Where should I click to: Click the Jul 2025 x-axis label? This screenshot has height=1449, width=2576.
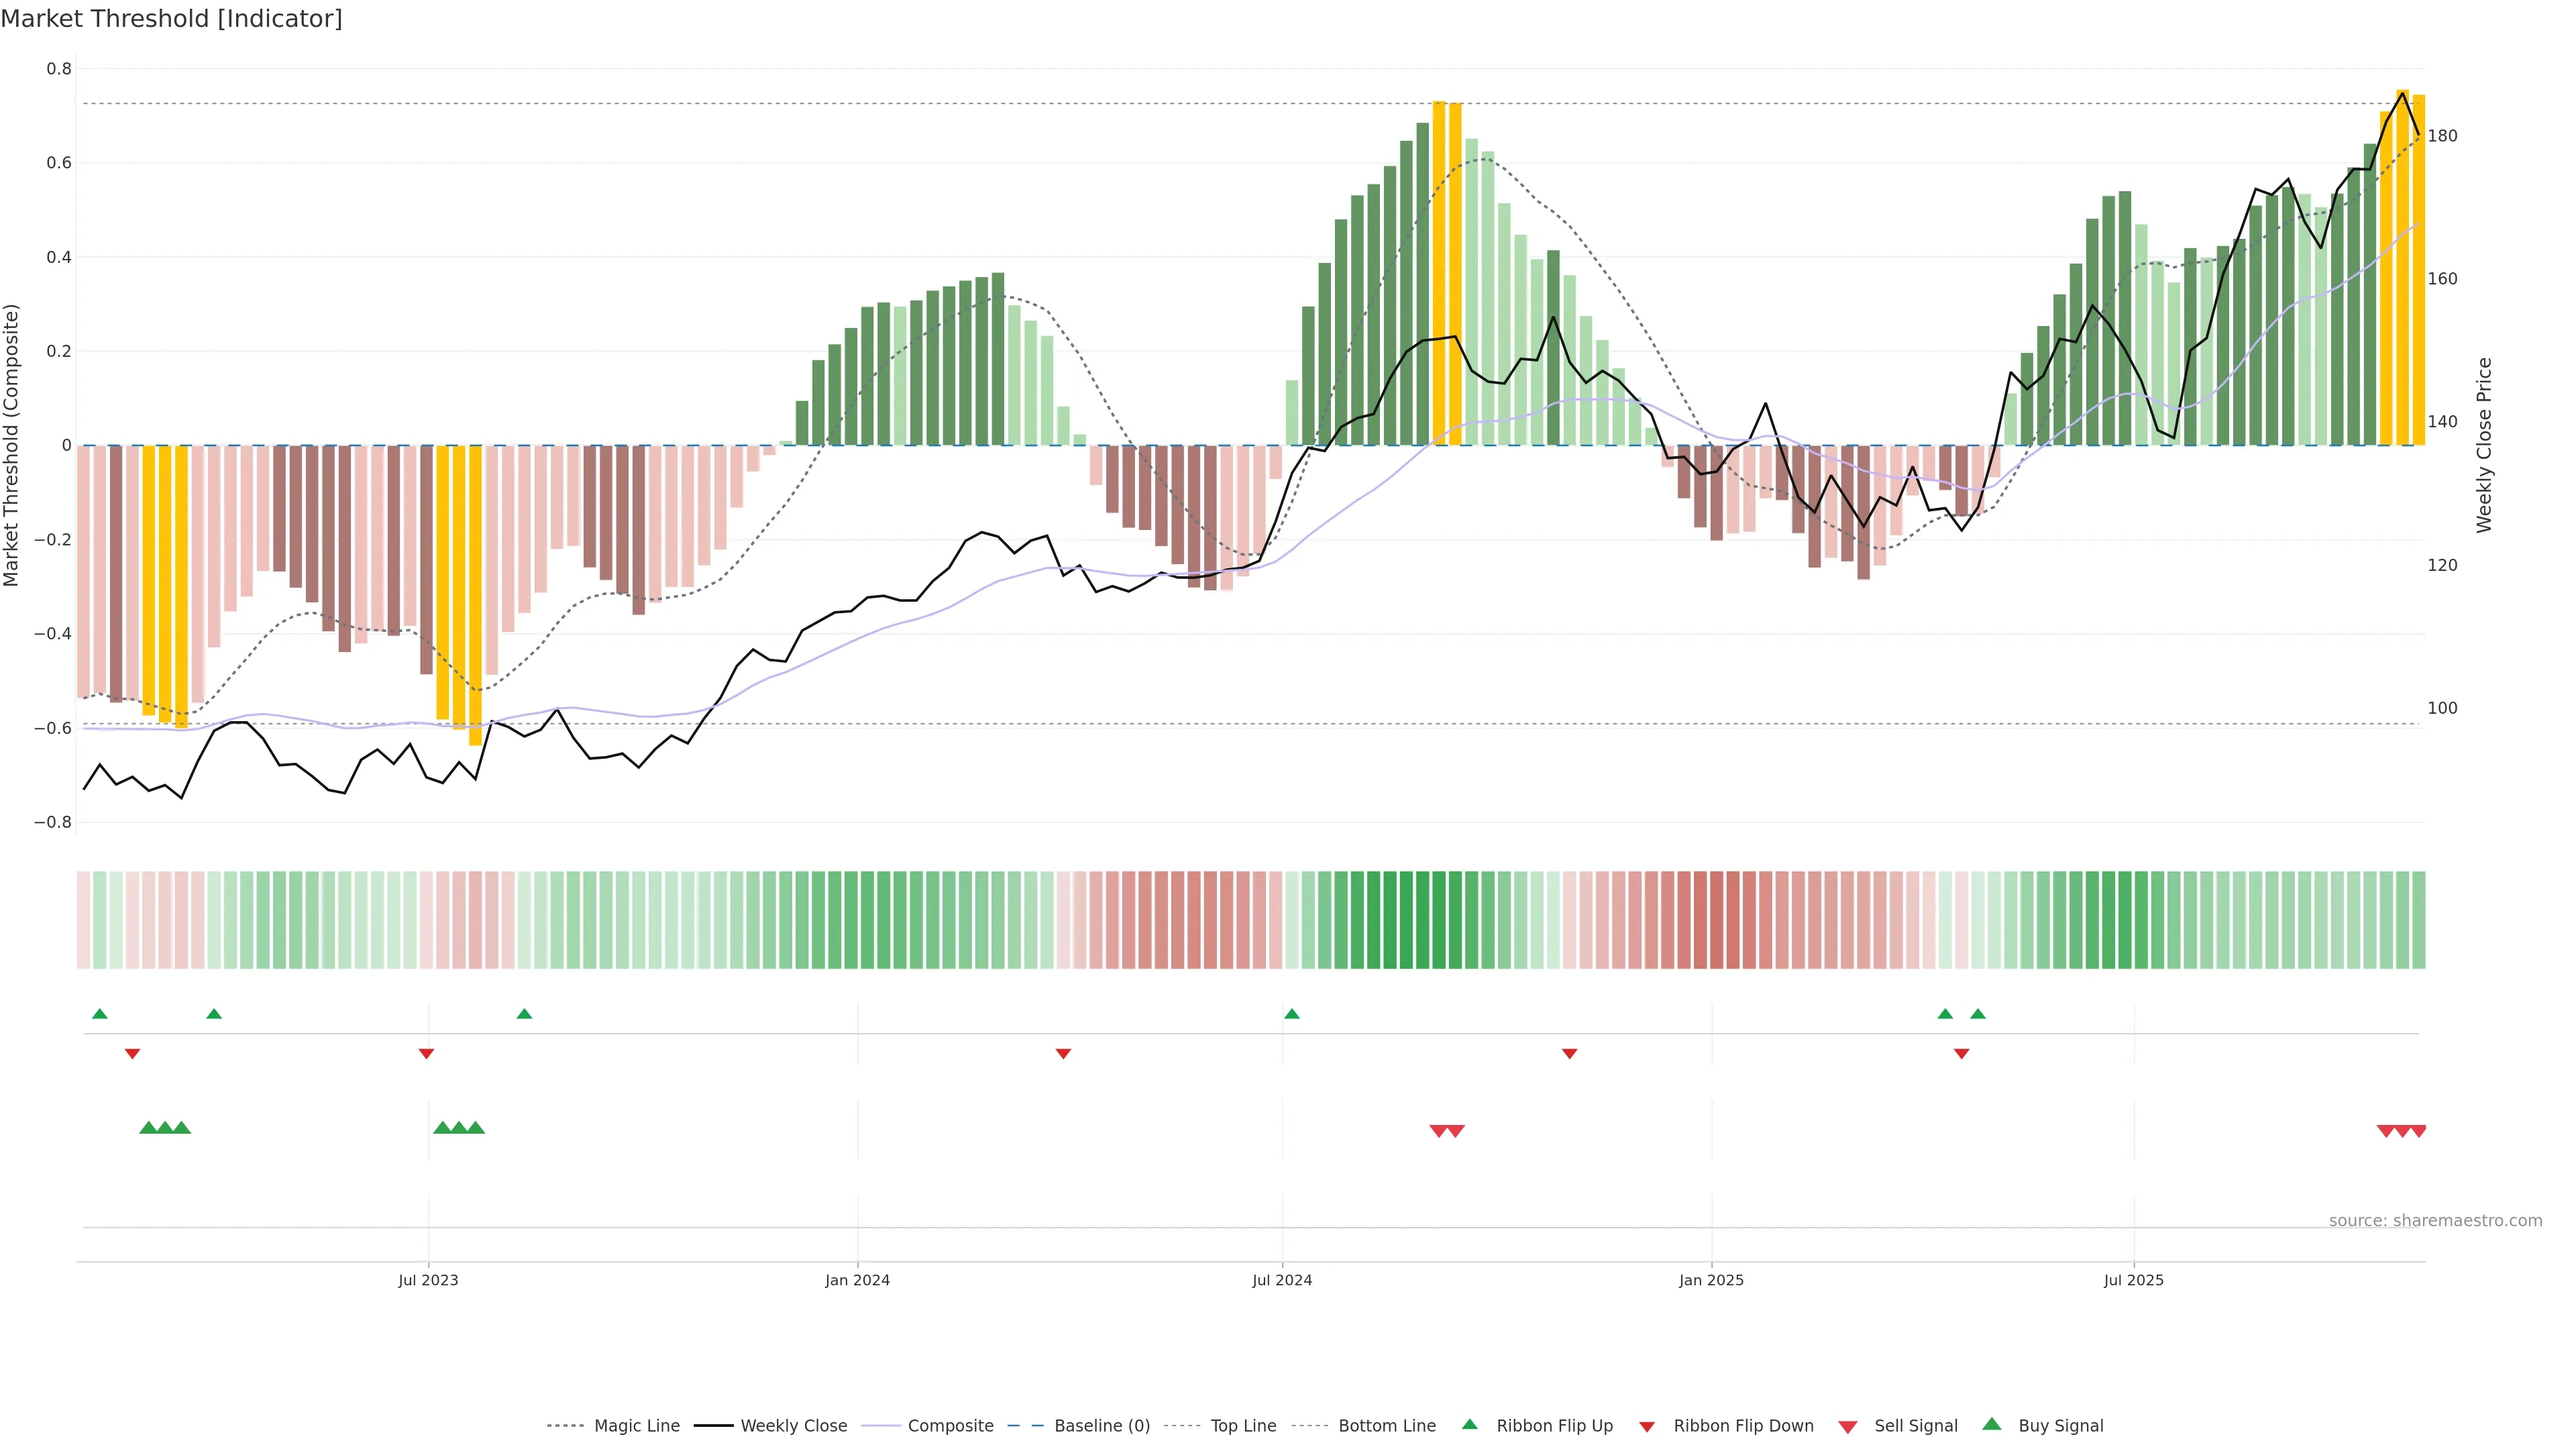pos(2133,1280)
